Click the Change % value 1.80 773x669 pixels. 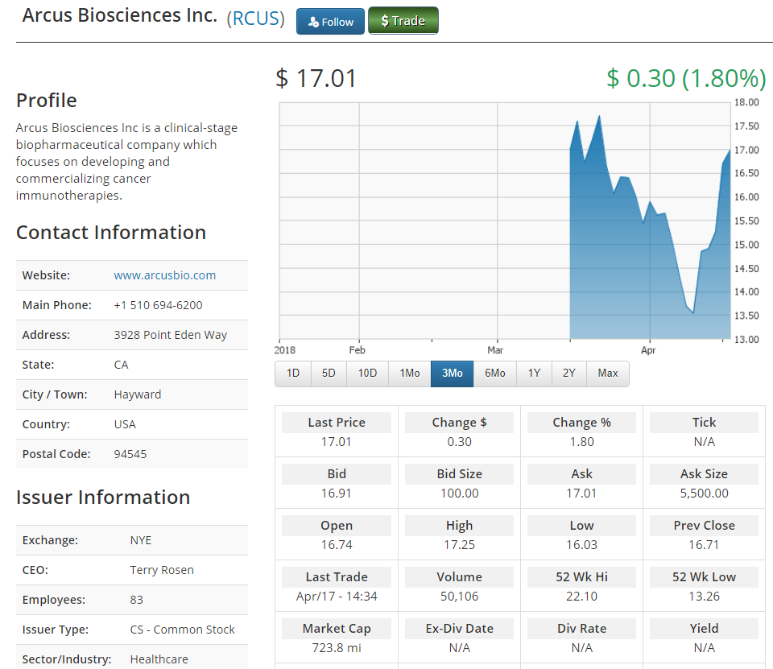(581, 442)
